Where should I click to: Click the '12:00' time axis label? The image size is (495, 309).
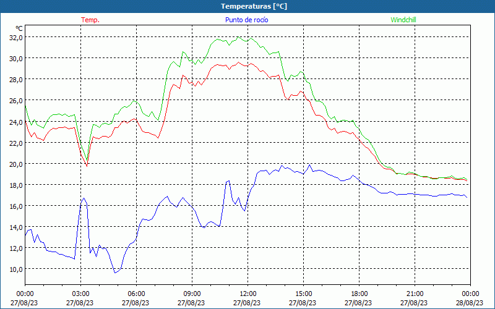pos(247,294)
